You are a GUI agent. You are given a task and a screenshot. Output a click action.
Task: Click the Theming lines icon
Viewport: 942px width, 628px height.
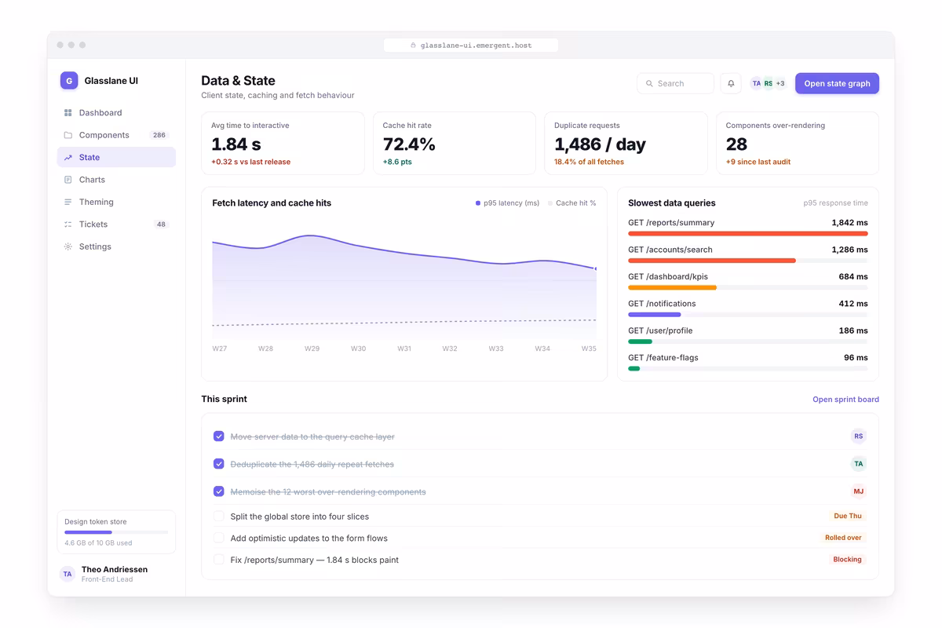click(x=68, y=202)
